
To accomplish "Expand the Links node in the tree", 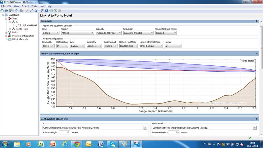I will [6, 32].
